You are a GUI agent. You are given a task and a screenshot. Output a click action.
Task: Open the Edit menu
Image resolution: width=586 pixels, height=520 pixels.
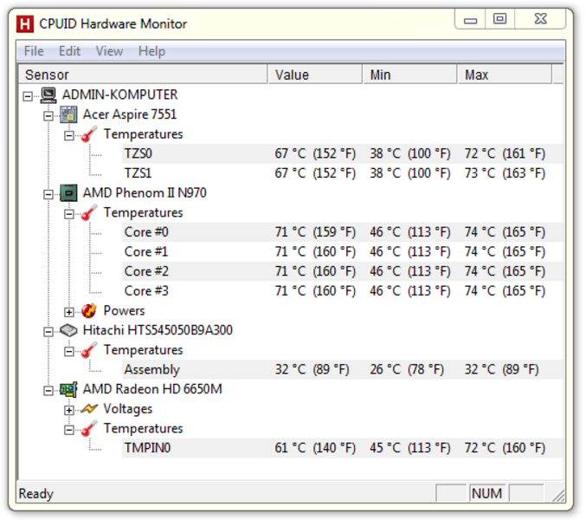(x=69, y=51)
